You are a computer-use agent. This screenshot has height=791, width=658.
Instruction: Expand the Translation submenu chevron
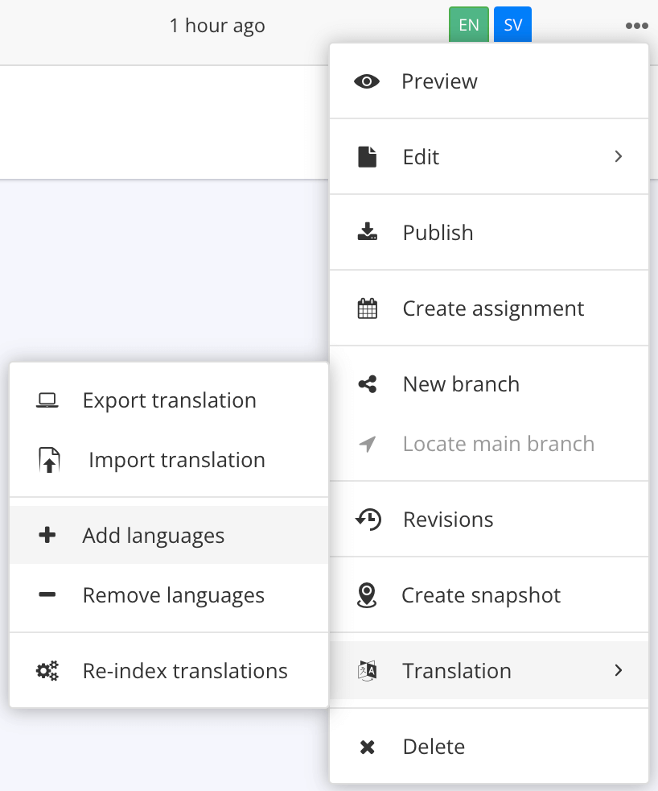(x=618, y=670)
